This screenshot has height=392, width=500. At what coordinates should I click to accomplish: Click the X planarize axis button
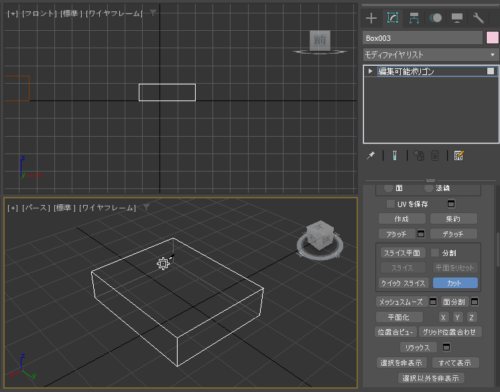[x=443, y=318]
